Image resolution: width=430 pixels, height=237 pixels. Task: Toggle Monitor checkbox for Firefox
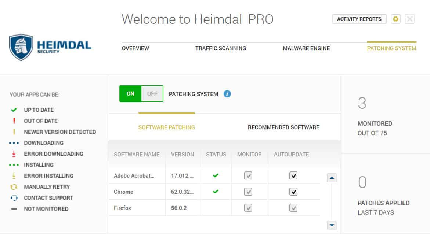pyautogui.click(x=248, y=208)
